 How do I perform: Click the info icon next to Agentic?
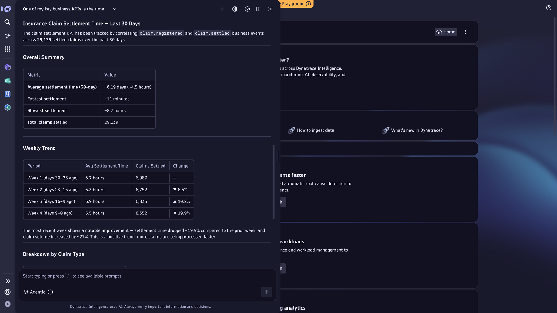point(50,292)
